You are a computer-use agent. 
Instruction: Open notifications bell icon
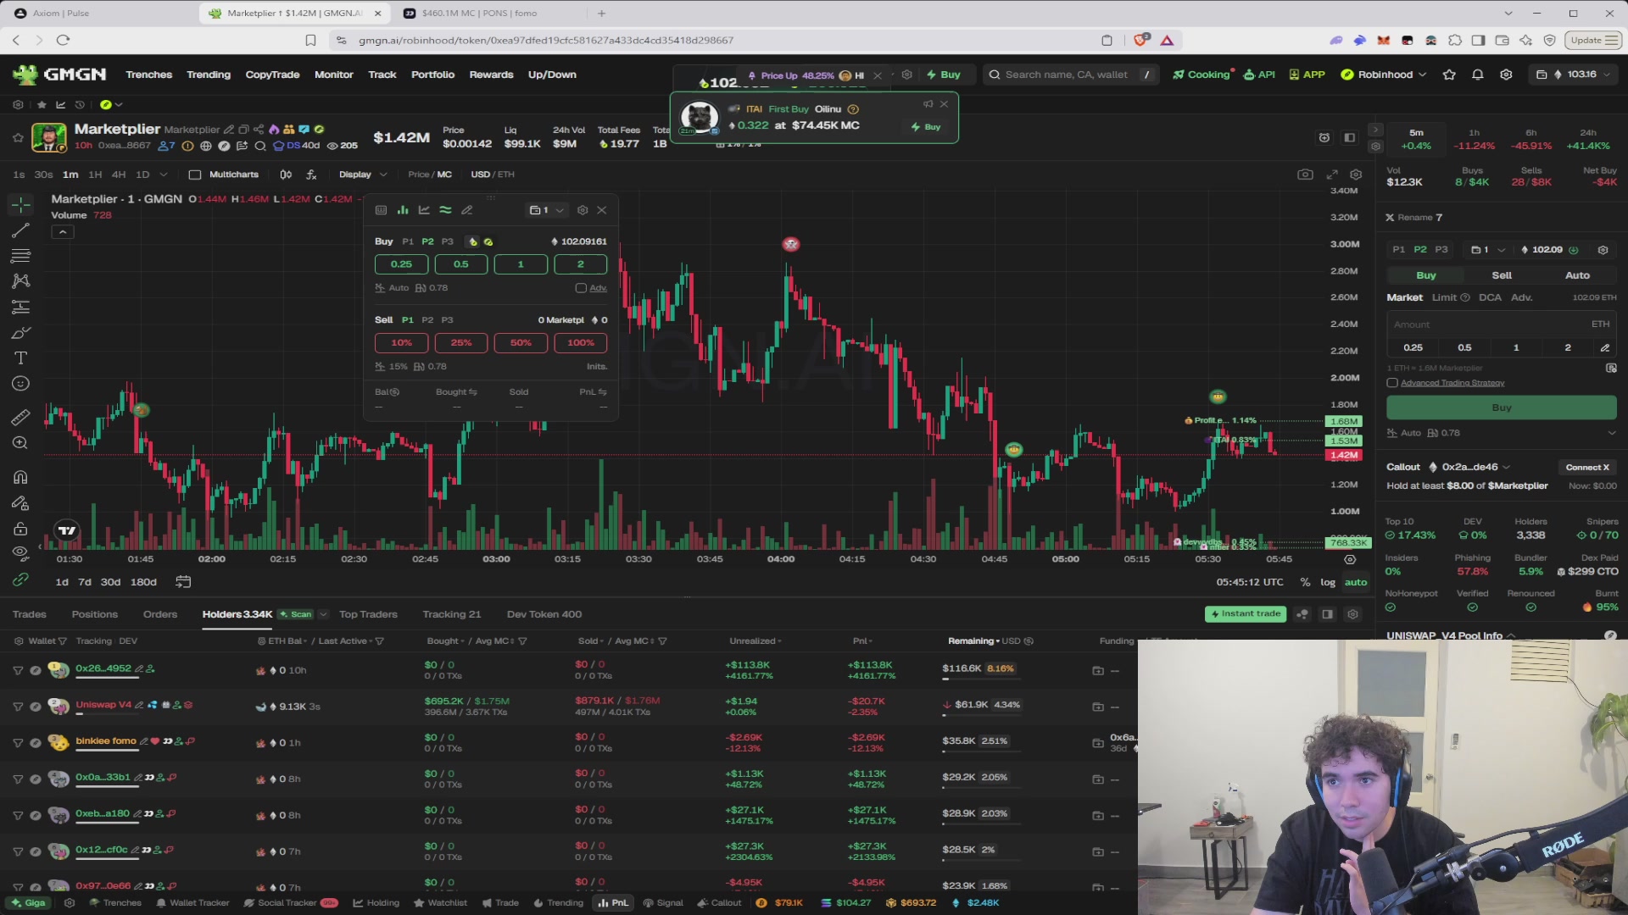(x=1477, y=75)
